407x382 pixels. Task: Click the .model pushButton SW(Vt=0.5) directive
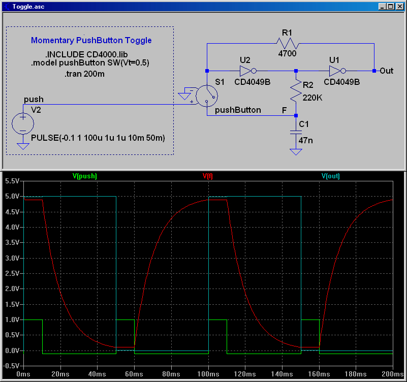[x=90, y=63]
